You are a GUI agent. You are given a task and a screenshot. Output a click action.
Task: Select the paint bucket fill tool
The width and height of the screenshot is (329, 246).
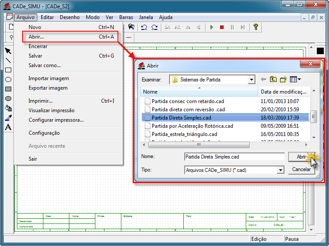click(x=8, y=108)
